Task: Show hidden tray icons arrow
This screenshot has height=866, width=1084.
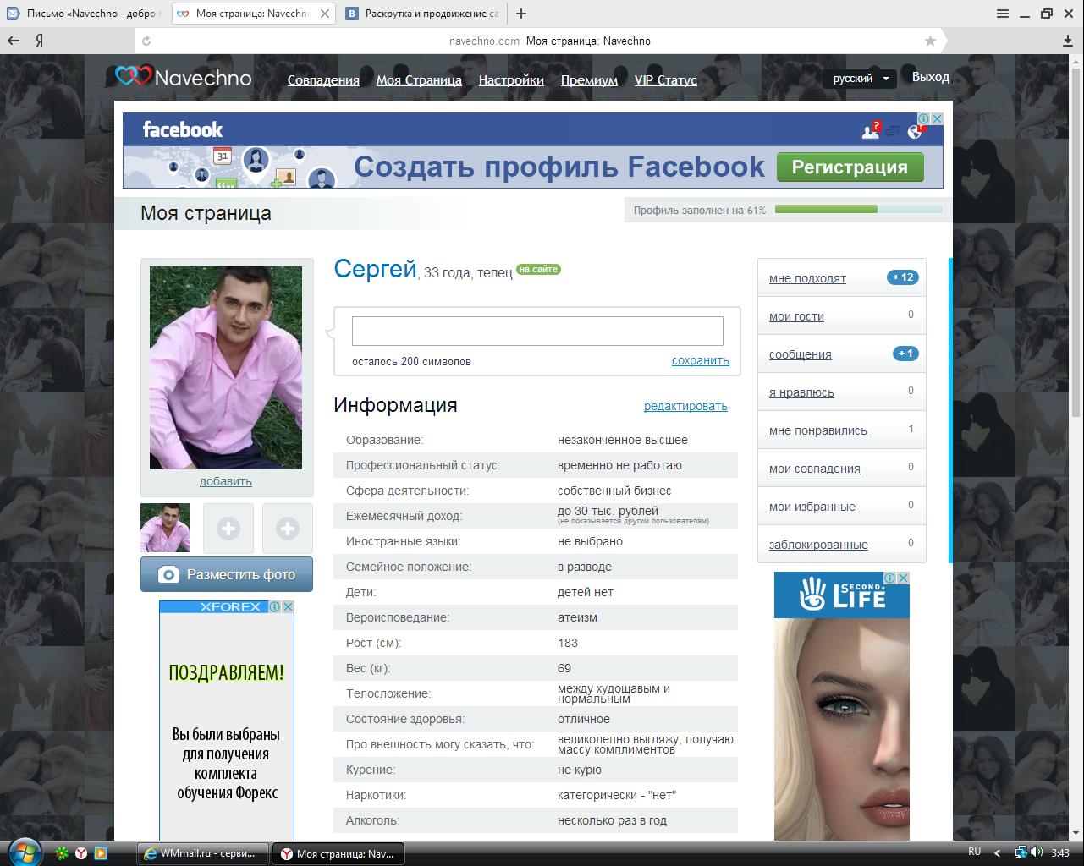Action: 998,852
